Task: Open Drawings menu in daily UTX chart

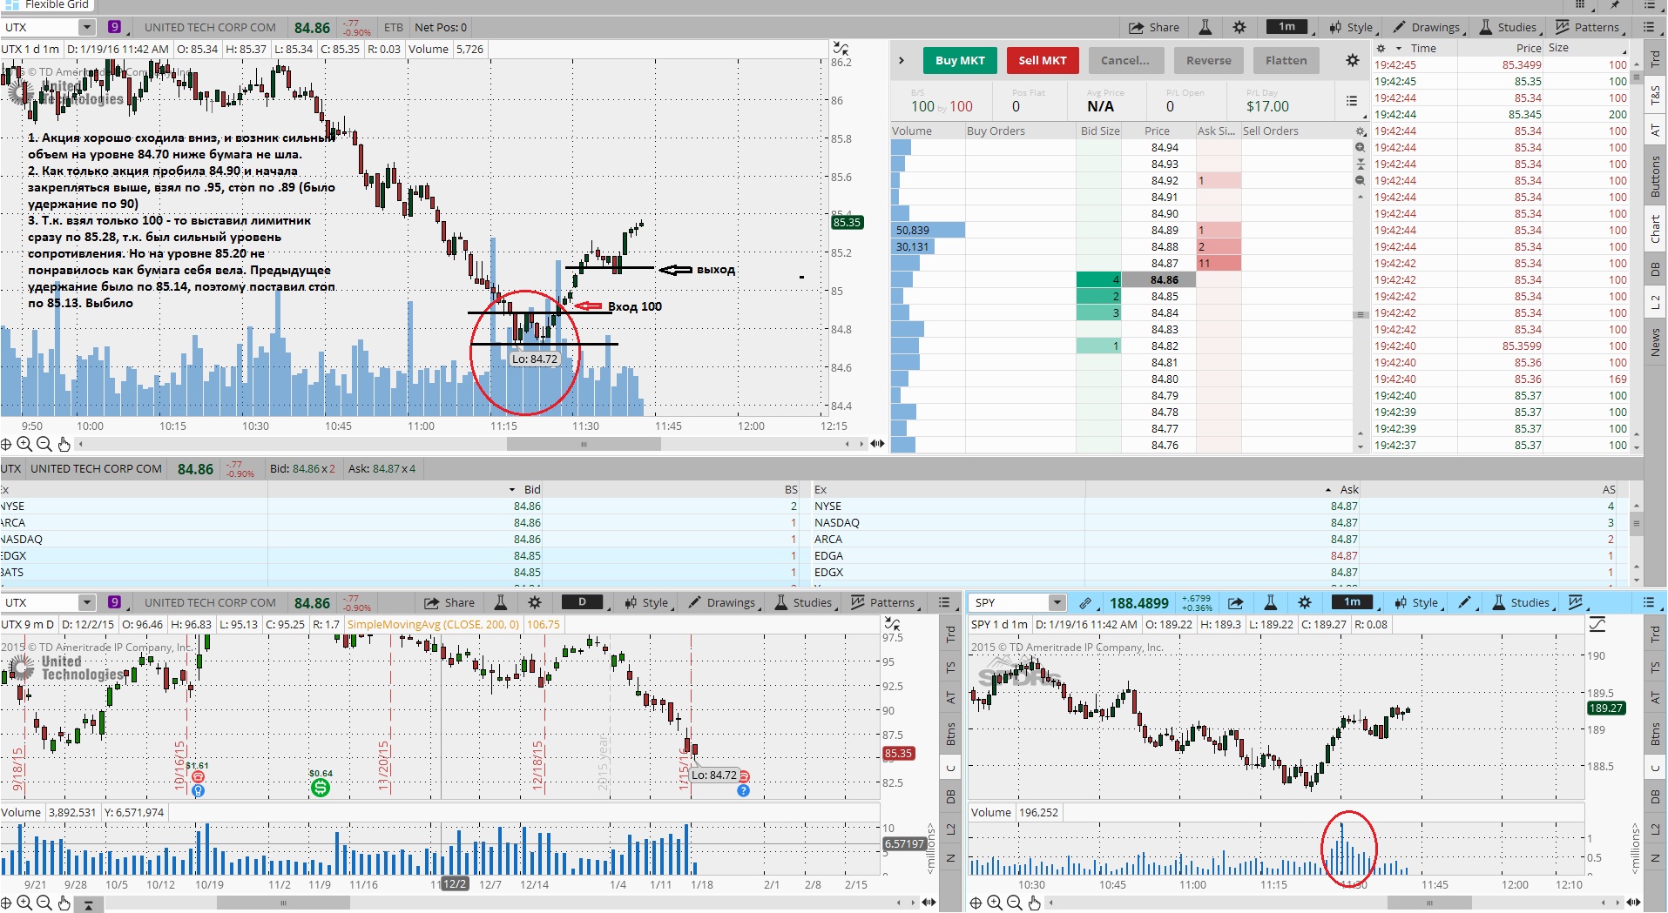Action: click(724, 603)
